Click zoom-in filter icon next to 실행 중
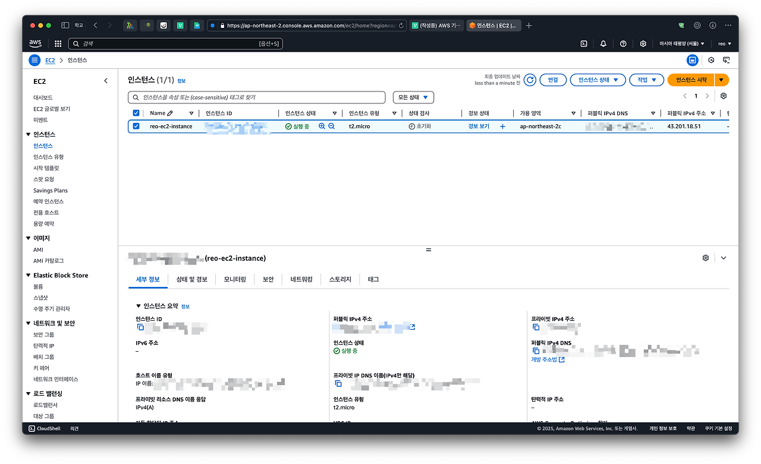Screen dimensions: 761x464 tap(322, 126)
